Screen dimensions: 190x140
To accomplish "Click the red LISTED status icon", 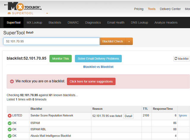I will 9,116.
